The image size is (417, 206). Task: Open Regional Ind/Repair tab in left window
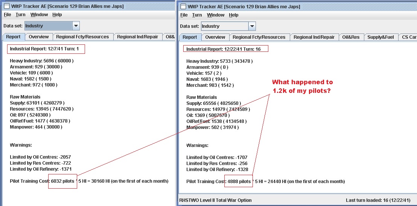tap(137, 36)
